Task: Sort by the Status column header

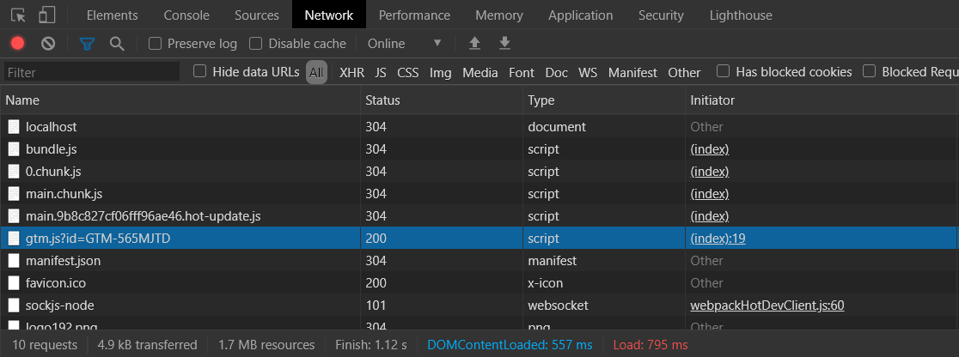Action: (383, 100)
